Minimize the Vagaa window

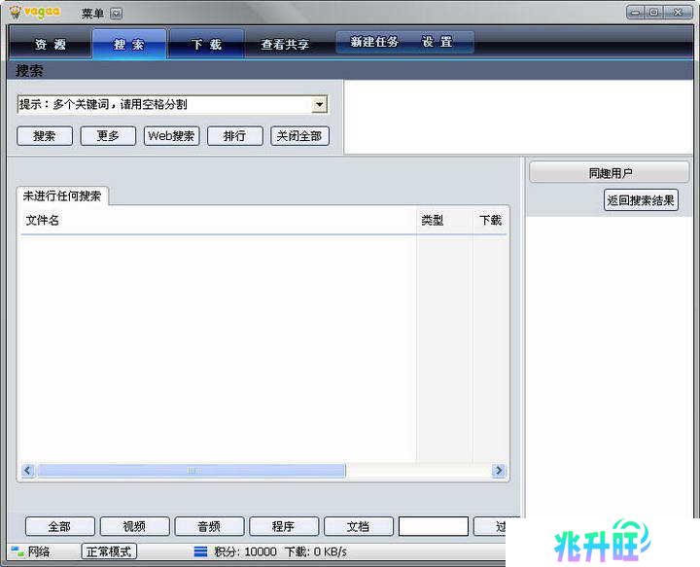tap(636, 13)
